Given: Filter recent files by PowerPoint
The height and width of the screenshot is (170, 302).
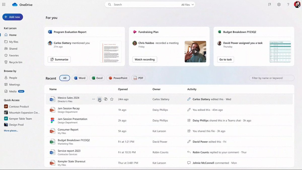Looking at the screenshot, I should coord(118,78).
